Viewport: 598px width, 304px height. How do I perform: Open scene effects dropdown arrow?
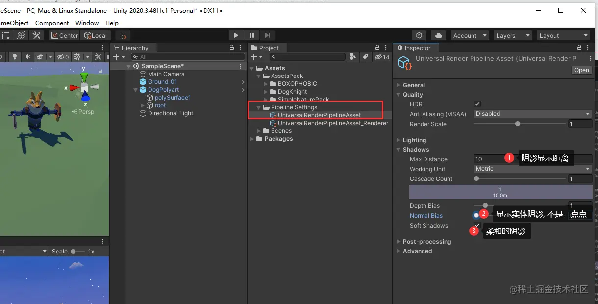[x=50, y=57]
